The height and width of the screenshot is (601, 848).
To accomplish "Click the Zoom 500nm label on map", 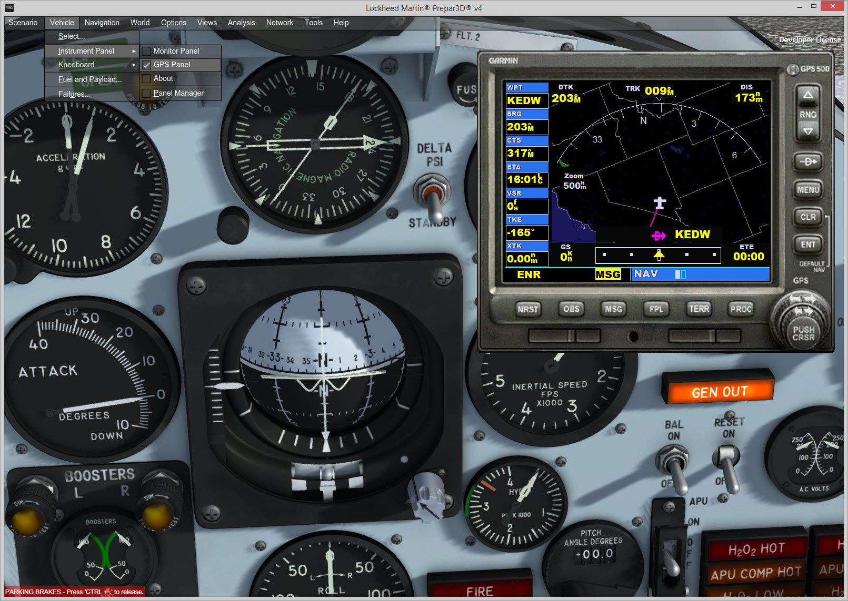I will 574,181.
